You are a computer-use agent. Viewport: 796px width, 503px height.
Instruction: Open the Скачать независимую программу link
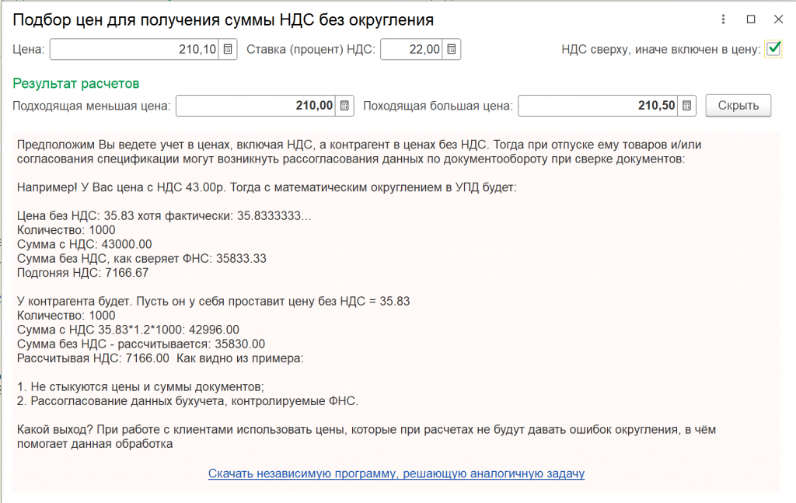click(x=396, y=473)
